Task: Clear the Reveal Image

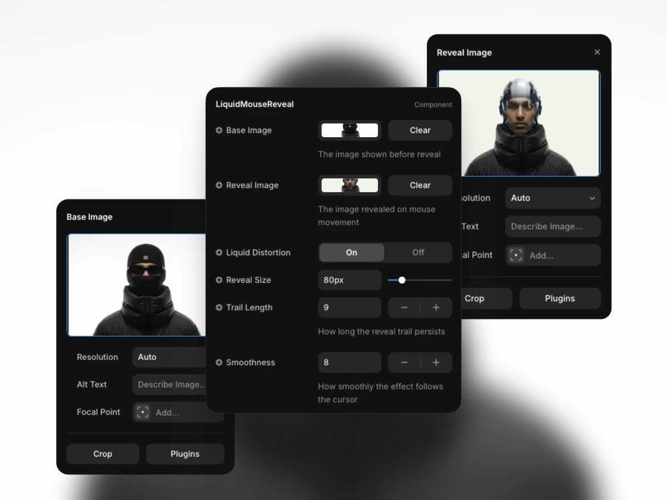Action: click(x=420, y=186)
